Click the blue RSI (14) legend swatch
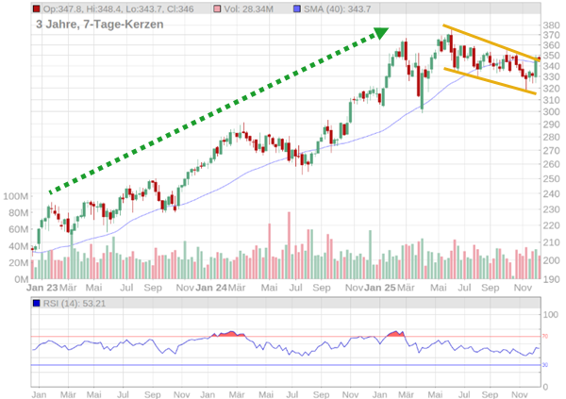Screen dimensions: 566x399 click(36, 303)
